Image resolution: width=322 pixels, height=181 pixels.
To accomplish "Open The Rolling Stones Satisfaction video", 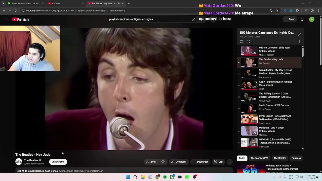I will [x=270, y=97].
